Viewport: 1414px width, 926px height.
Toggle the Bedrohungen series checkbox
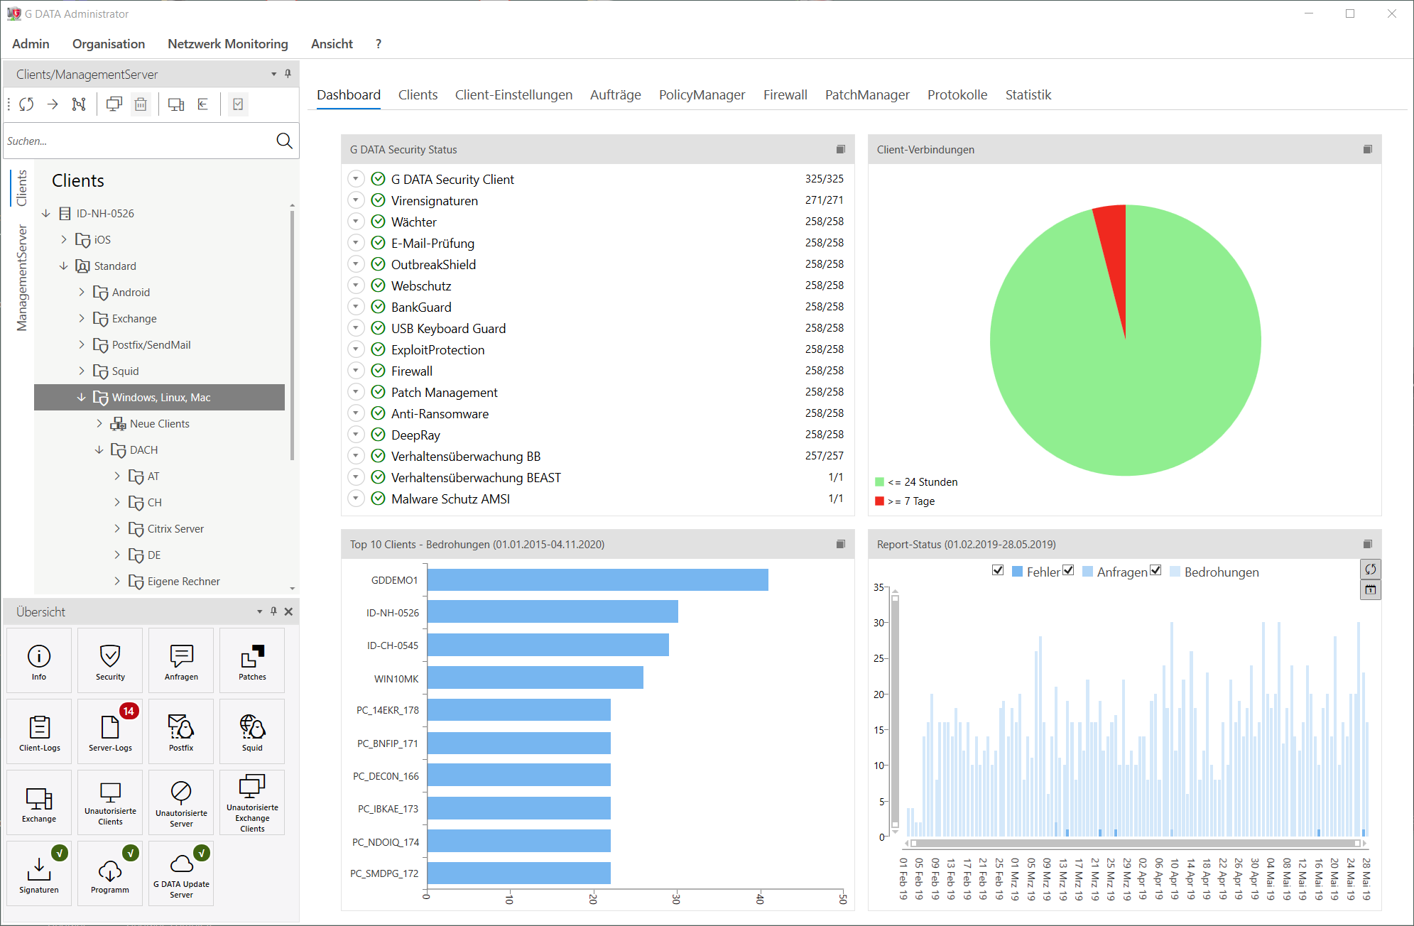pyautogui.click(x=1155, y=570)
